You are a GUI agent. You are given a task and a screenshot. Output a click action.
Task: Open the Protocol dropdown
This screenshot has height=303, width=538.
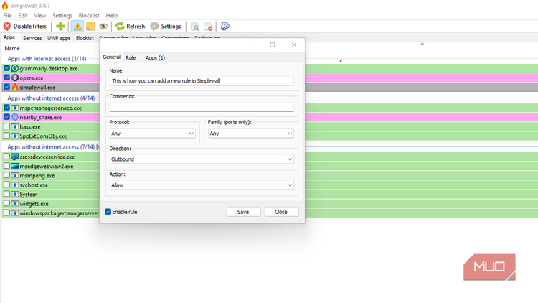tap(153, 134)
